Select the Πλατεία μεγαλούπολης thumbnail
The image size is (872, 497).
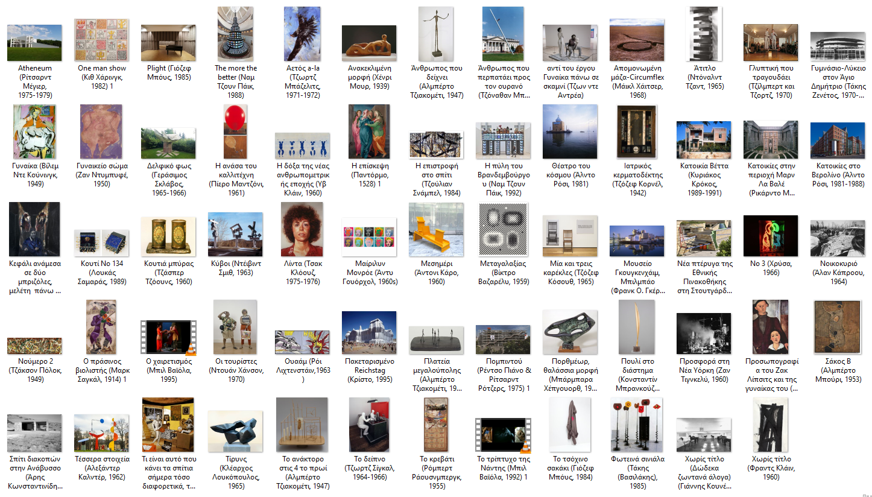[x=436, y=339]
